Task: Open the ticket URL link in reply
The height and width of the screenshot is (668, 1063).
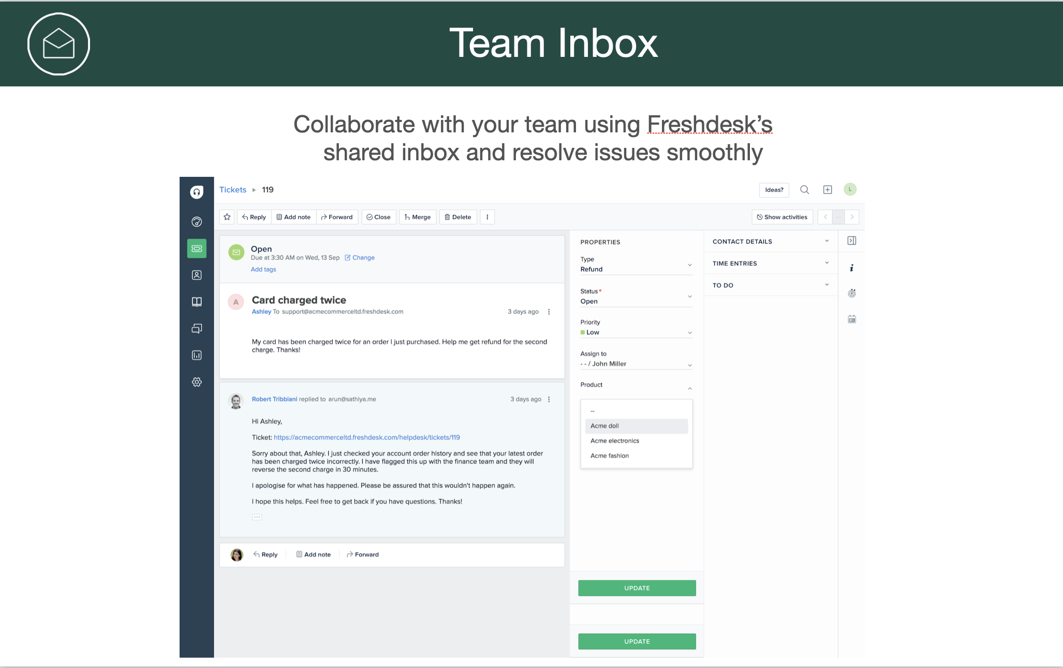Action: pyautogui.click(x=367, y=437)
